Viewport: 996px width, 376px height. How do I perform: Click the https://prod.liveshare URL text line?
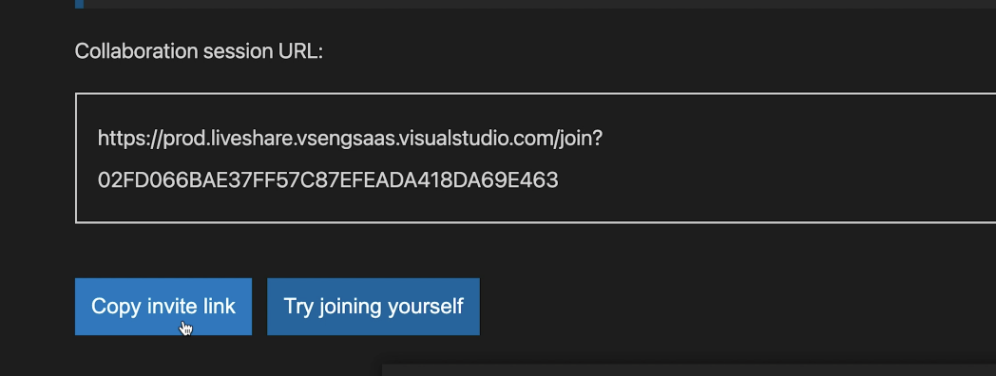pyautogui.click(x=350, y=138)
